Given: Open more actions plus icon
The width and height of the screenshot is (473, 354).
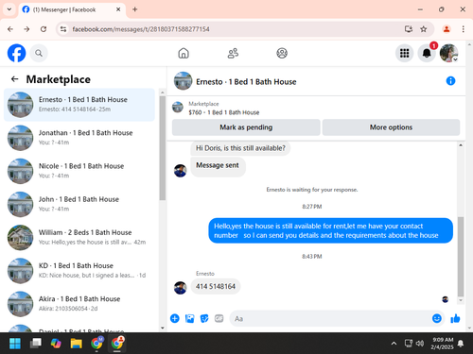Looking at the screenshot, I should 175,318.
